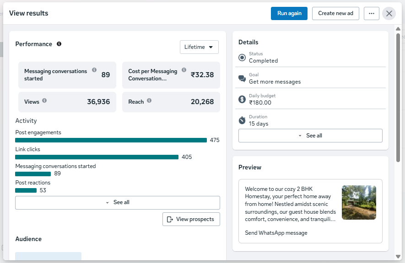Open the three-dots more options menu
This screenshot has width=405, height=263.
(x=372, y=13)
